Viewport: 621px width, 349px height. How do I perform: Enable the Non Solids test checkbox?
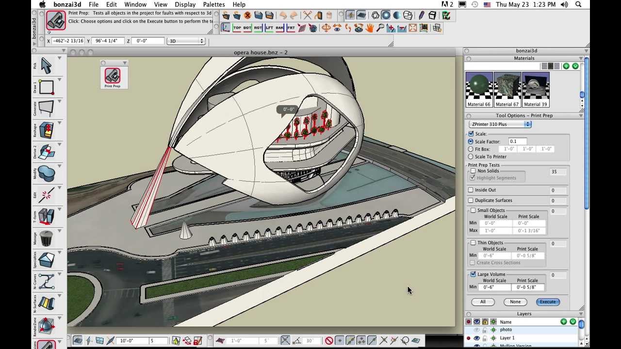pos(473,171)
